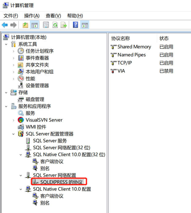Collapse the 服务和应用程序 node
The height and width of the screenshot is (213, 191).
coord(6,106)
